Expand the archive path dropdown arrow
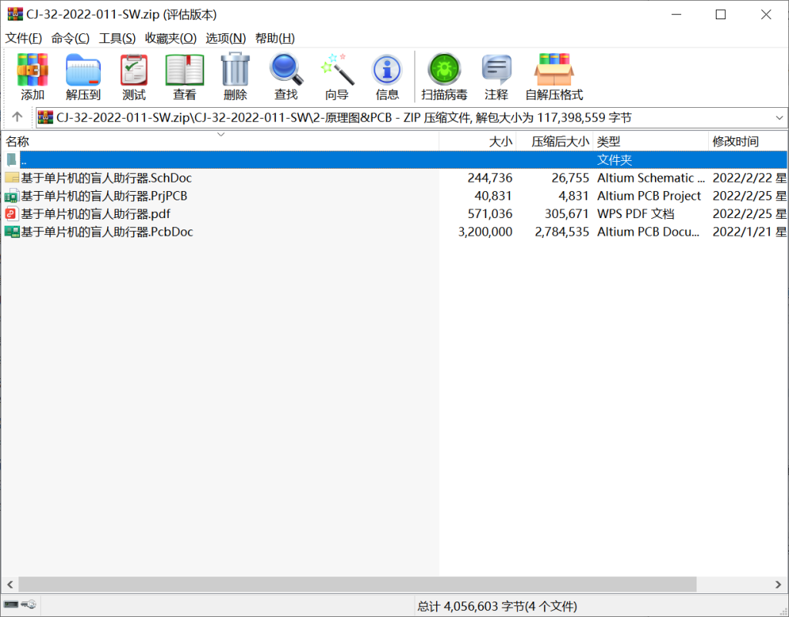This screenshot has height=617, width=789. [778, 118]
